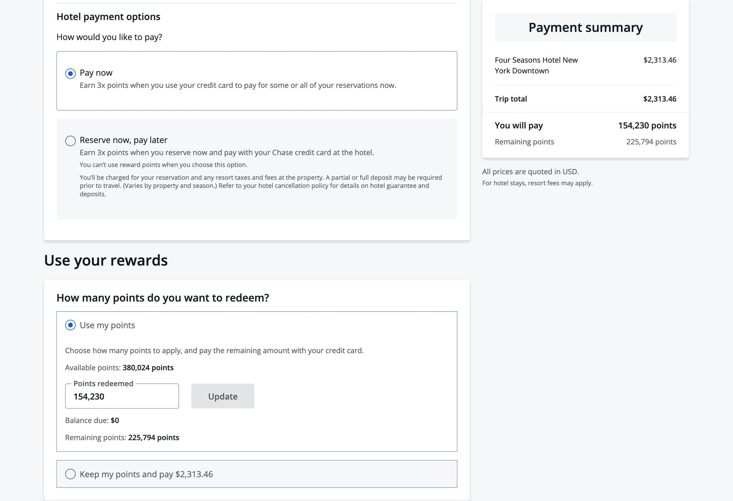Click the hotel price $2,313.46 beside Four Seasons
This screenshot has height=501, width=733.
(659, 60)
